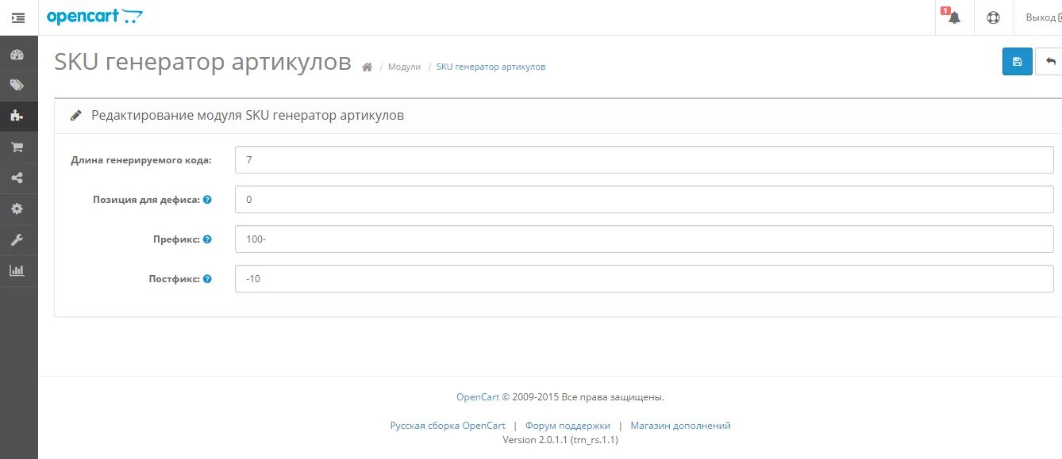Open the Reports chart icon in sidebar

tap(17, 270)
